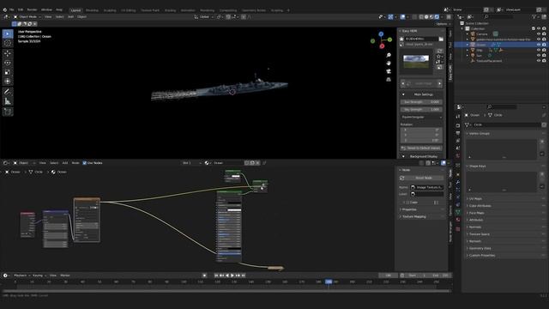Hide the Camera object in outliner
549x309 pixels.
coord(539,34)
